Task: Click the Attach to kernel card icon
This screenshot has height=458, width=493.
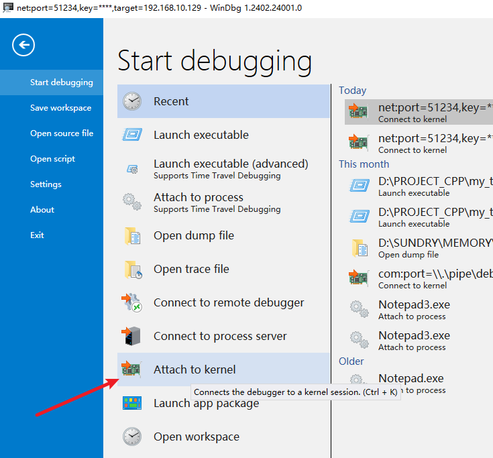Action: tap(131, 369)
